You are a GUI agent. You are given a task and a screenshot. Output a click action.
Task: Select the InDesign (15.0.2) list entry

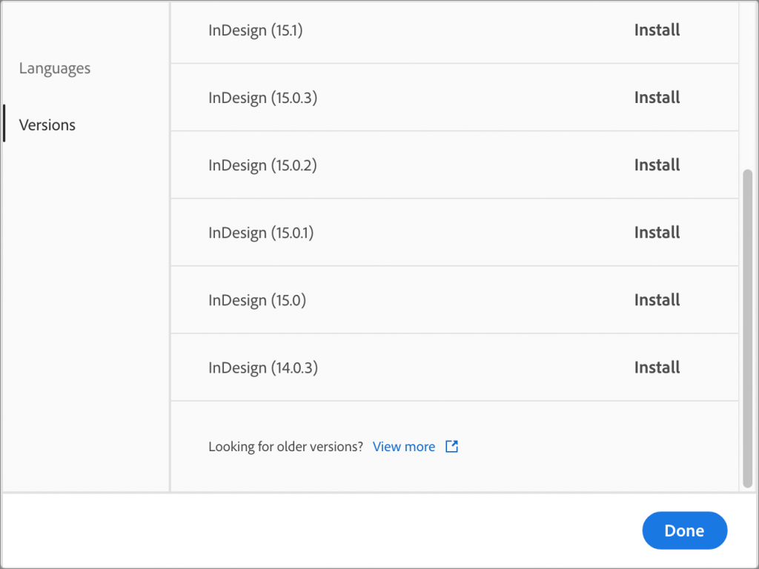(x=262, y=165)
